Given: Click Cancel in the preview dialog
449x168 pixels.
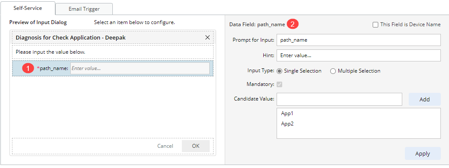Looking at the screenshot, I should (x=165, y=146).
